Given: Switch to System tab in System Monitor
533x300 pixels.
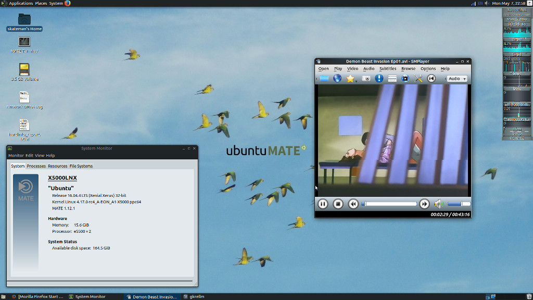Looking at the screenshot, I should tap(18, 166).
